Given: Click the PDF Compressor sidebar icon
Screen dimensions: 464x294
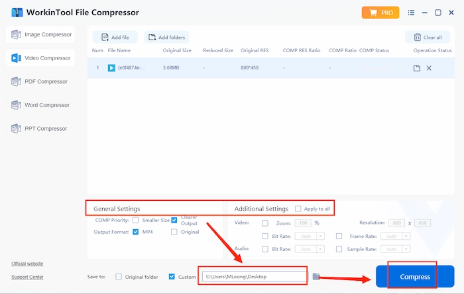Looking at the screenshot, I should pos(16,81).
